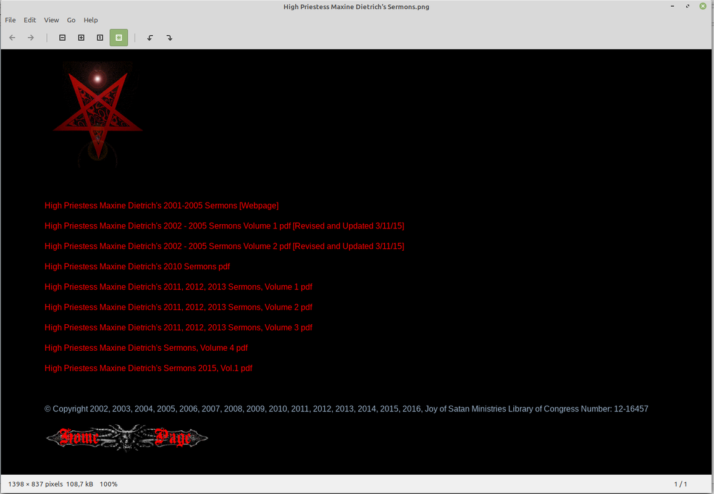The width and height of the screenshot is (714, 494).
Task: Zoom out toolbar button
Action: [x=62, y=38]
